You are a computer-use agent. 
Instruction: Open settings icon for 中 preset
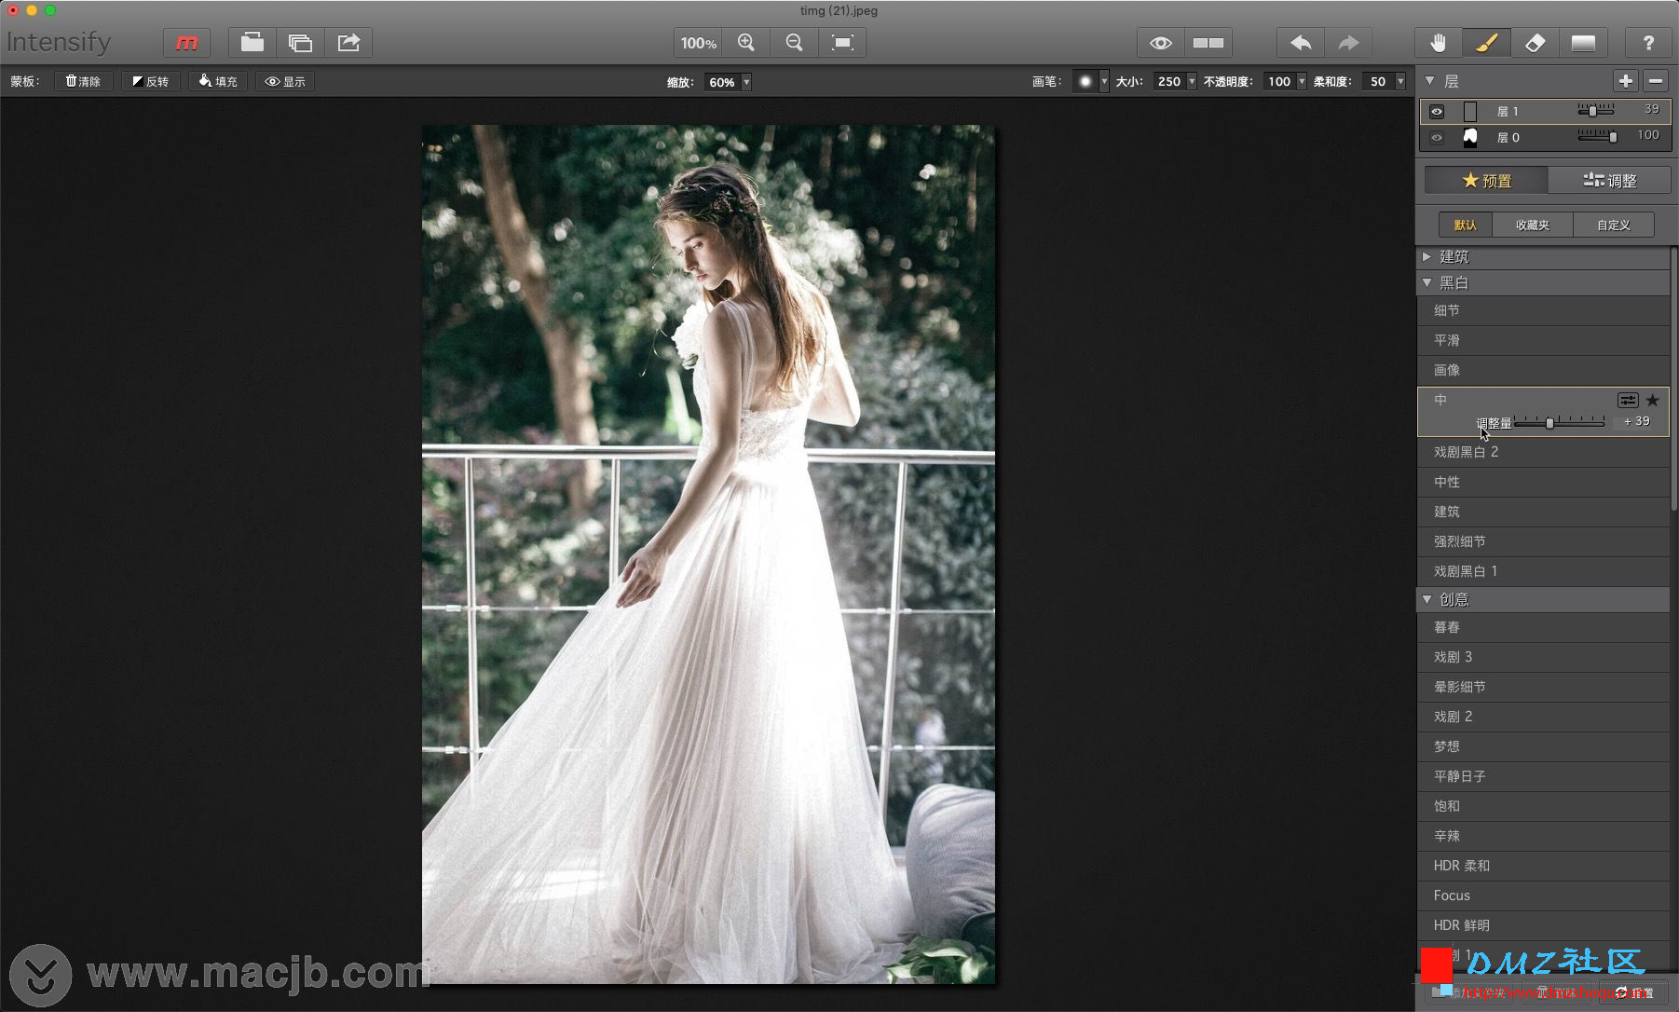1628,401
